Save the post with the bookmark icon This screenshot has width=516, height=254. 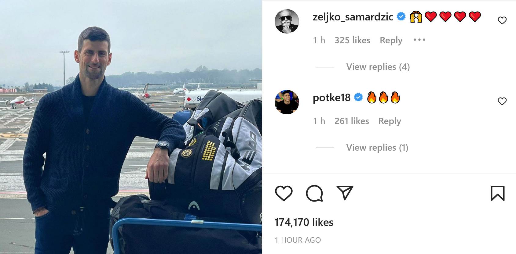[497, 193]
